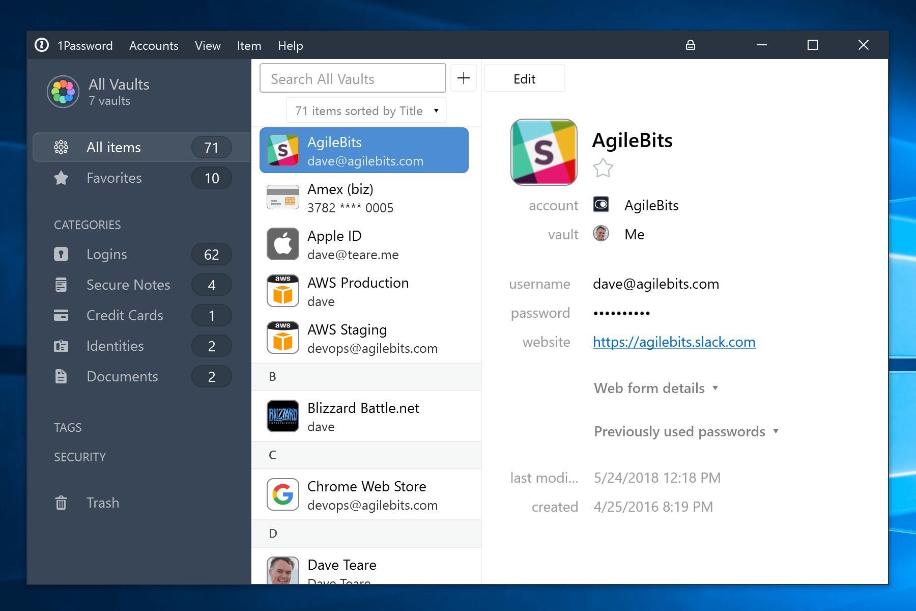
Task: Select the Documents category icon
Action: (x=61, y=376)
